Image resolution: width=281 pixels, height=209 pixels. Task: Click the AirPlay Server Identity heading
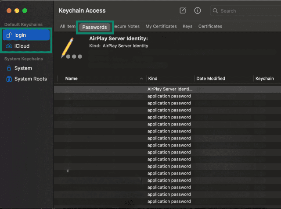click(x=119, y=38)
